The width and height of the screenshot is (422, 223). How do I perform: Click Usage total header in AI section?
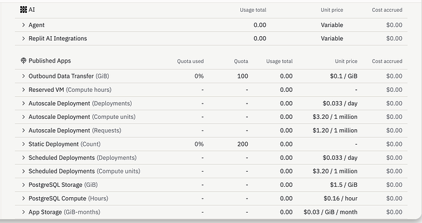253,10
